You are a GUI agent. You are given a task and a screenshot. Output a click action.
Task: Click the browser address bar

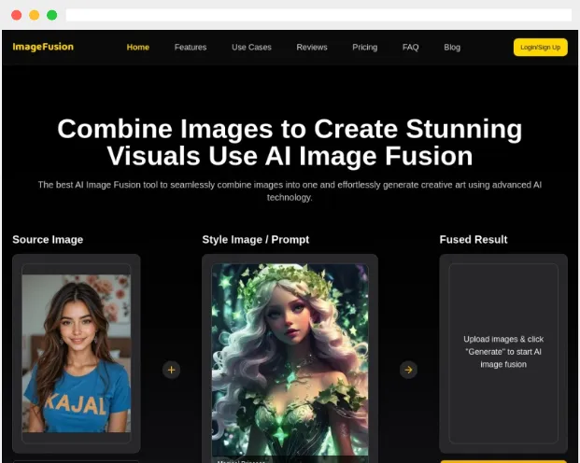click(318, 15)
